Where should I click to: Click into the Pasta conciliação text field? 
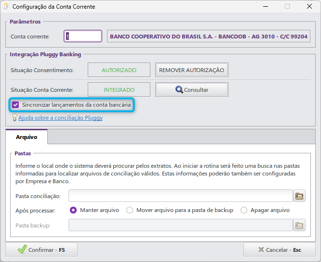point(180,196)
